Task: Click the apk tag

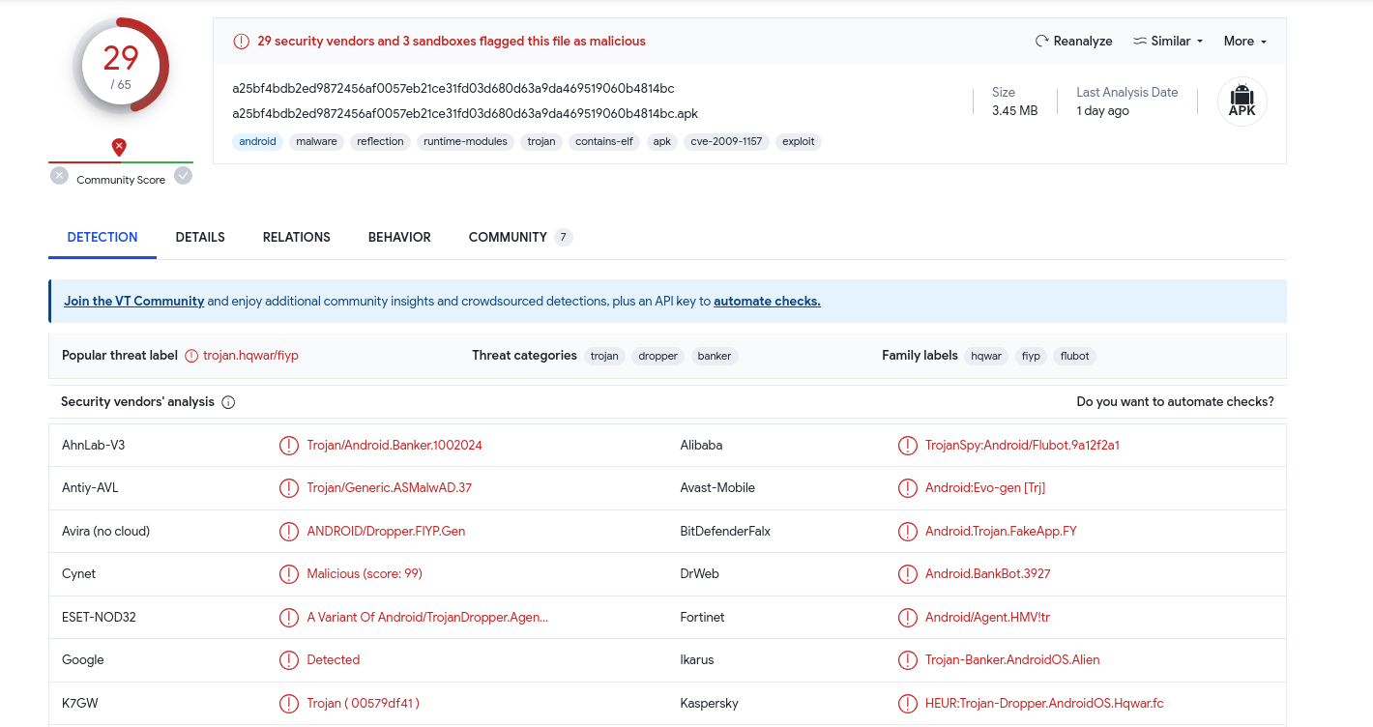Action: (662, 142)
